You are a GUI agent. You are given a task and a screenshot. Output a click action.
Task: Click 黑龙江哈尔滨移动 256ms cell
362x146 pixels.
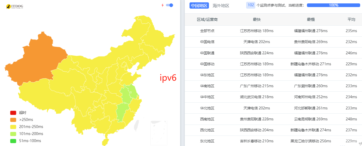coord(311,141)
